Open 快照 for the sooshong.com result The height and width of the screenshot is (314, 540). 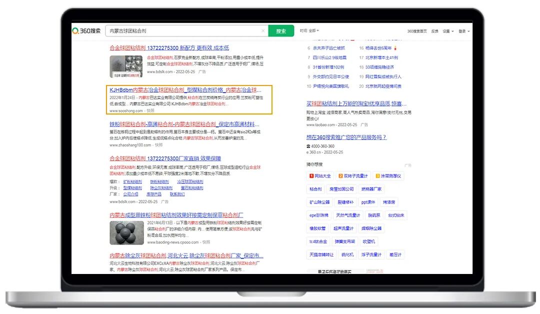pyautogui.click(x=150, y=111)
